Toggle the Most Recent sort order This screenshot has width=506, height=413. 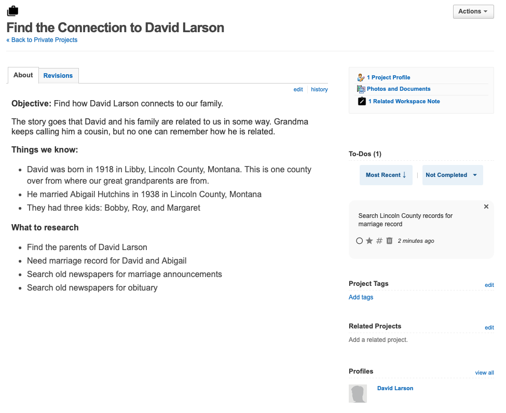[386, 175]
